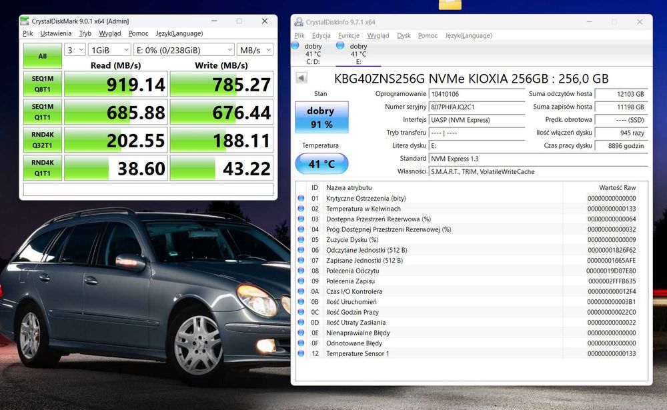Start the SEQ1M Q1T1 test
This screenshot has height=410, width=667.
43,112
